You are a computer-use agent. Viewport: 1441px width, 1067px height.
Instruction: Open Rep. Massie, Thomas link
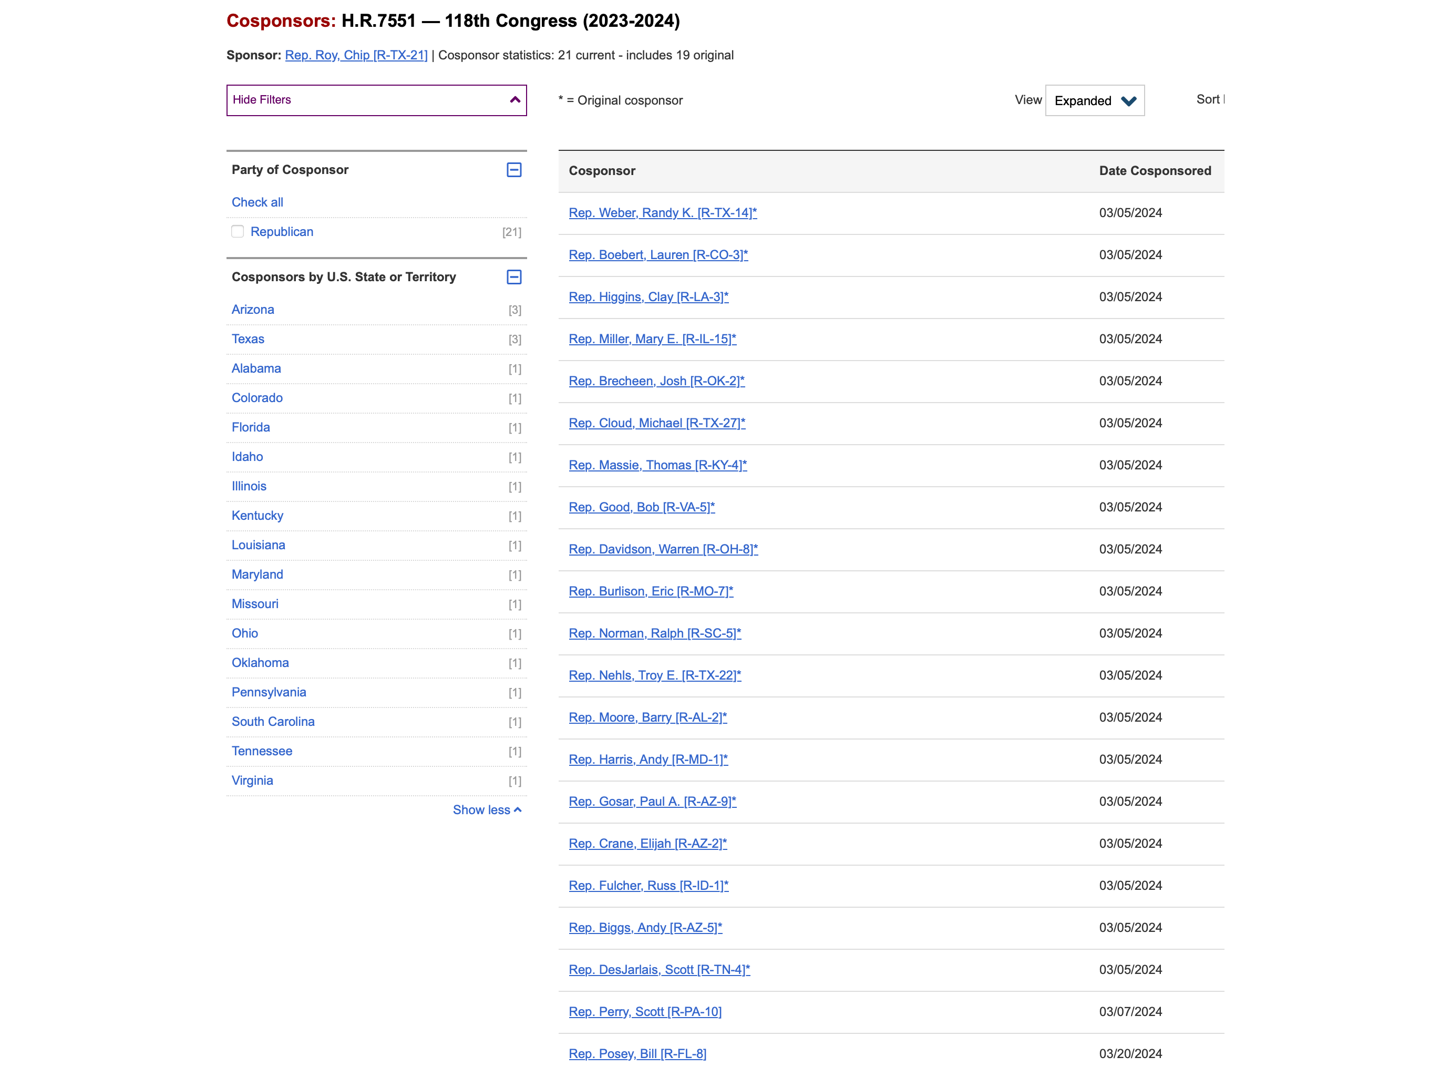point(657,465)
